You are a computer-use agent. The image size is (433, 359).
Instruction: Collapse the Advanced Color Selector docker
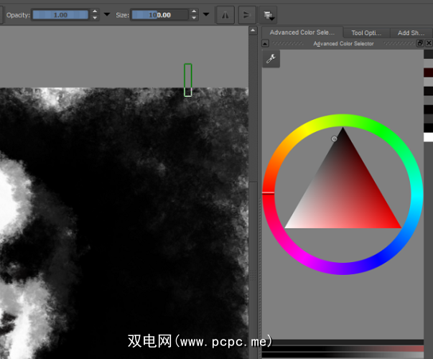pyautogui.click(x=266, y=44)
